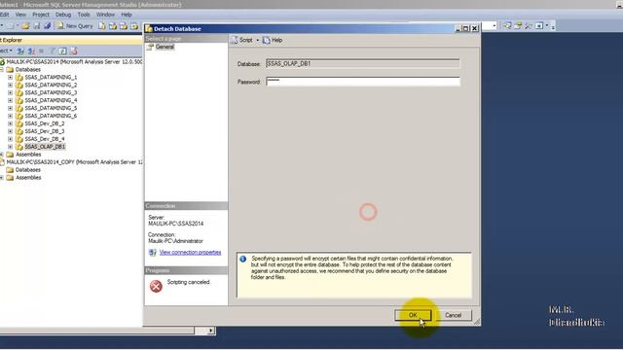The image size is (623, 350).
Task: Expand SSAS_DATAMINING_5 database node
Action: (11, 108)
